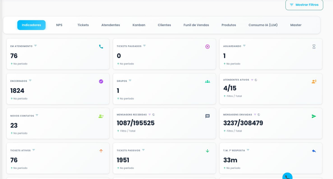The height and width of the screenshot is (179, 333).
Task: Click the green group icon in Grupos card
Action: (207, 82)
